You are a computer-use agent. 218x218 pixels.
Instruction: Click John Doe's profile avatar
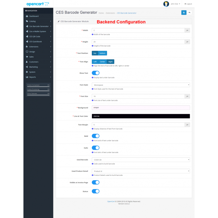[166, 4]
